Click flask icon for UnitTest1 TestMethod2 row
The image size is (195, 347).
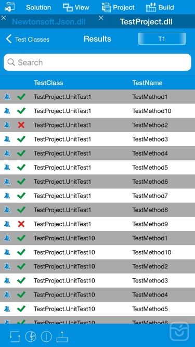[x=7, y=125]
